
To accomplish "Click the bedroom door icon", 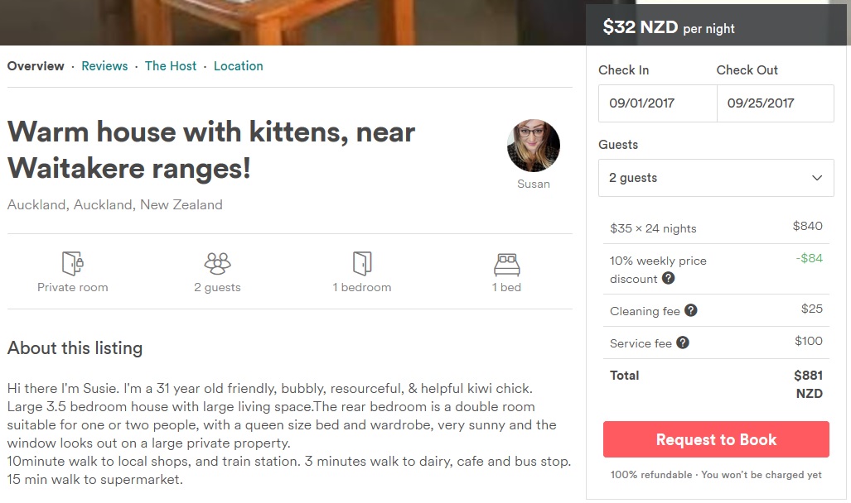I will pyautogui.click(x=362, y=263).
